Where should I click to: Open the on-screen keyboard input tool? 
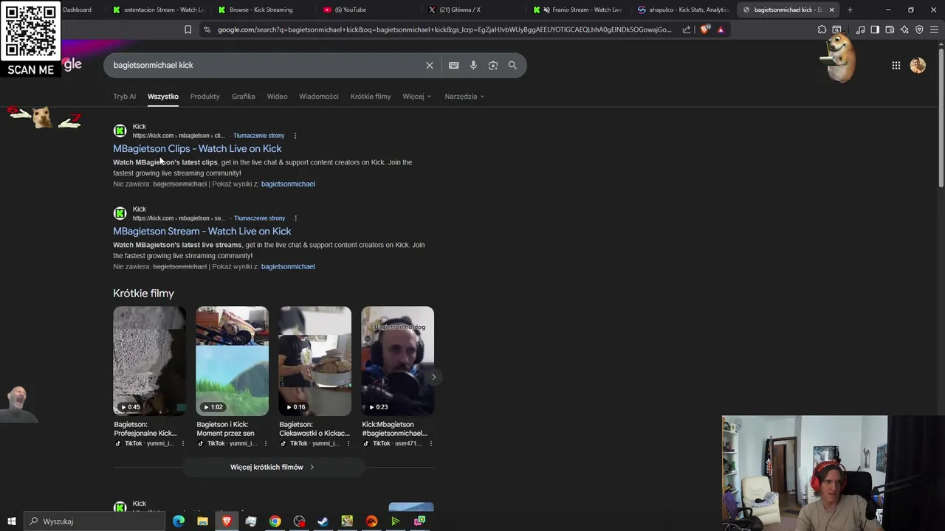(453, 65)
